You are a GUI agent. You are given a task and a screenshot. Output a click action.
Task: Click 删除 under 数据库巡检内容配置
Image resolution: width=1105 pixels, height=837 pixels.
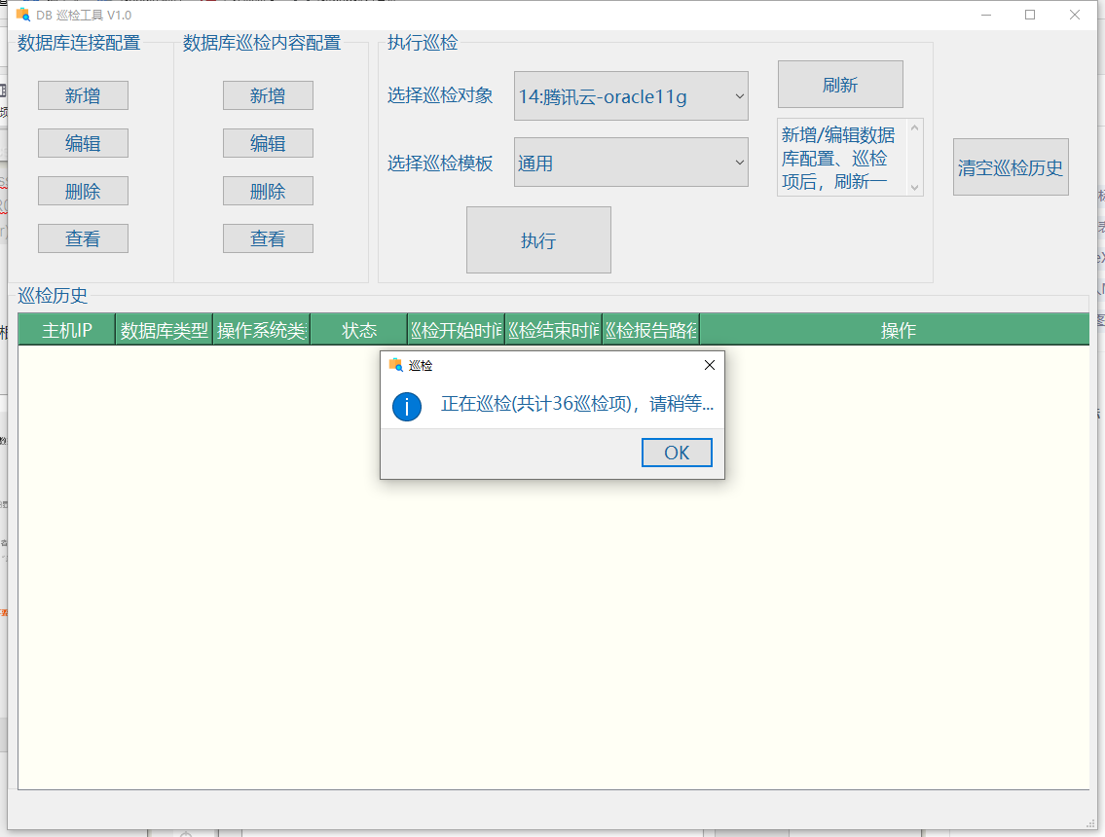click(268, 191)
